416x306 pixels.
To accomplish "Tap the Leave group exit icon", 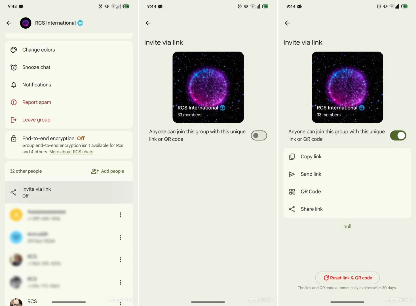I will (x=14, y=120).
